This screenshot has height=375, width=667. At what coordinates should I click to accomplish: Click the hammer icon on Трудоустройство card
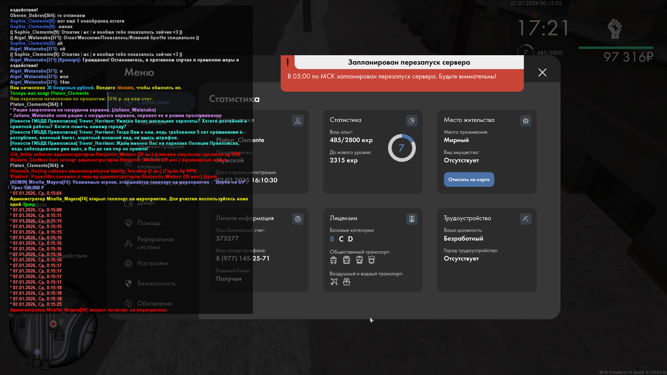[526, 219]
